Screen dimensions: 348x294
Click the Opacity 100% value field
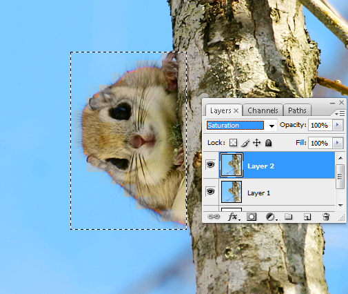tap(320, 126)
